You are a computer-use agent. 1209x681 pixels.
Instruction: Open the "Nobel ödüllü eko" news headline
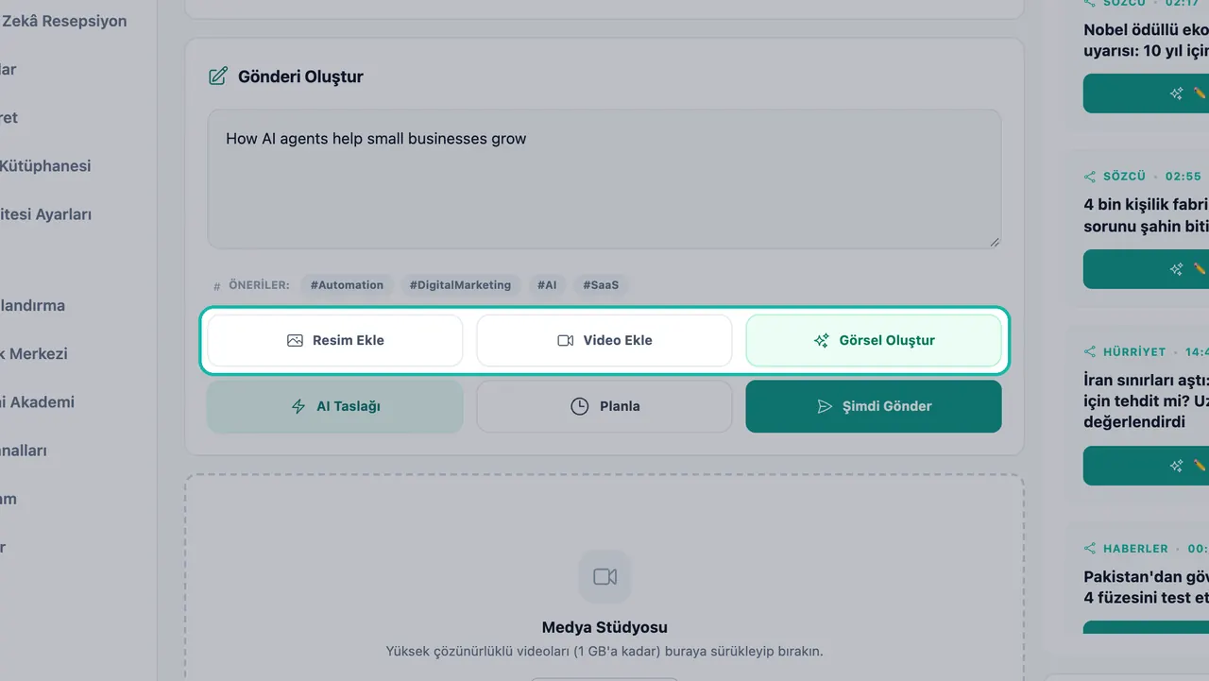(x=1146, y=41)
